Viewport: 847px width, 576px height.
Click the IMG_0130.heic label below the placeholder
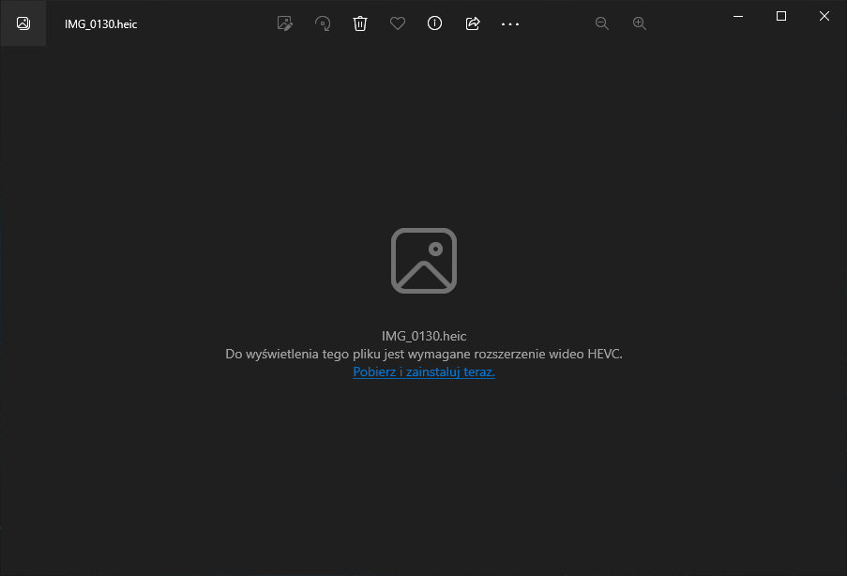pyautogui.click(x=424, y=336)
